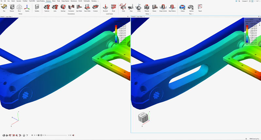The image size is (261, 140).
Task: Open the View menu
Action: coord(8,1)
